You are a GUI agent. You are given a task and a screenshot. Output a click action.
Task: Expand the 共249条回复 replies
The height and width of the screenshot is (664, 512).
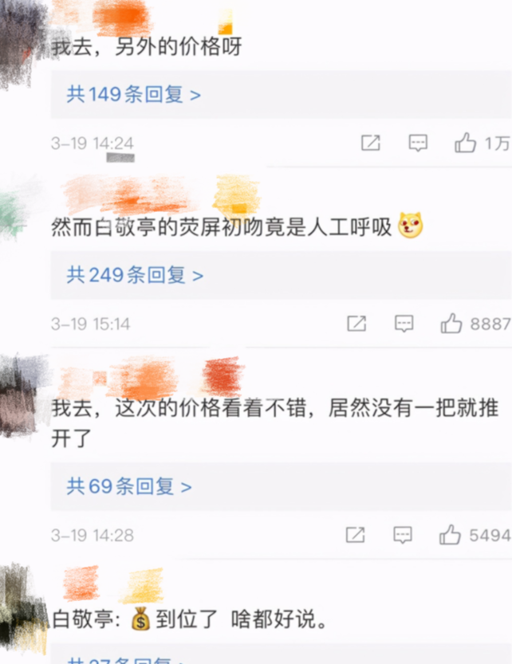135,275
